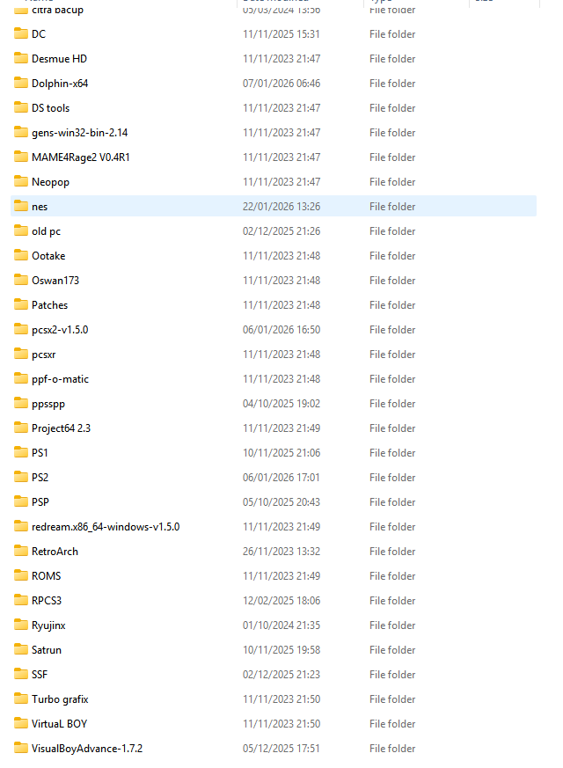The height and width of the screenshot is (768, 563).
Task: Select the Dolphin-x64 folder icon
Action: [x=21, y=83]
